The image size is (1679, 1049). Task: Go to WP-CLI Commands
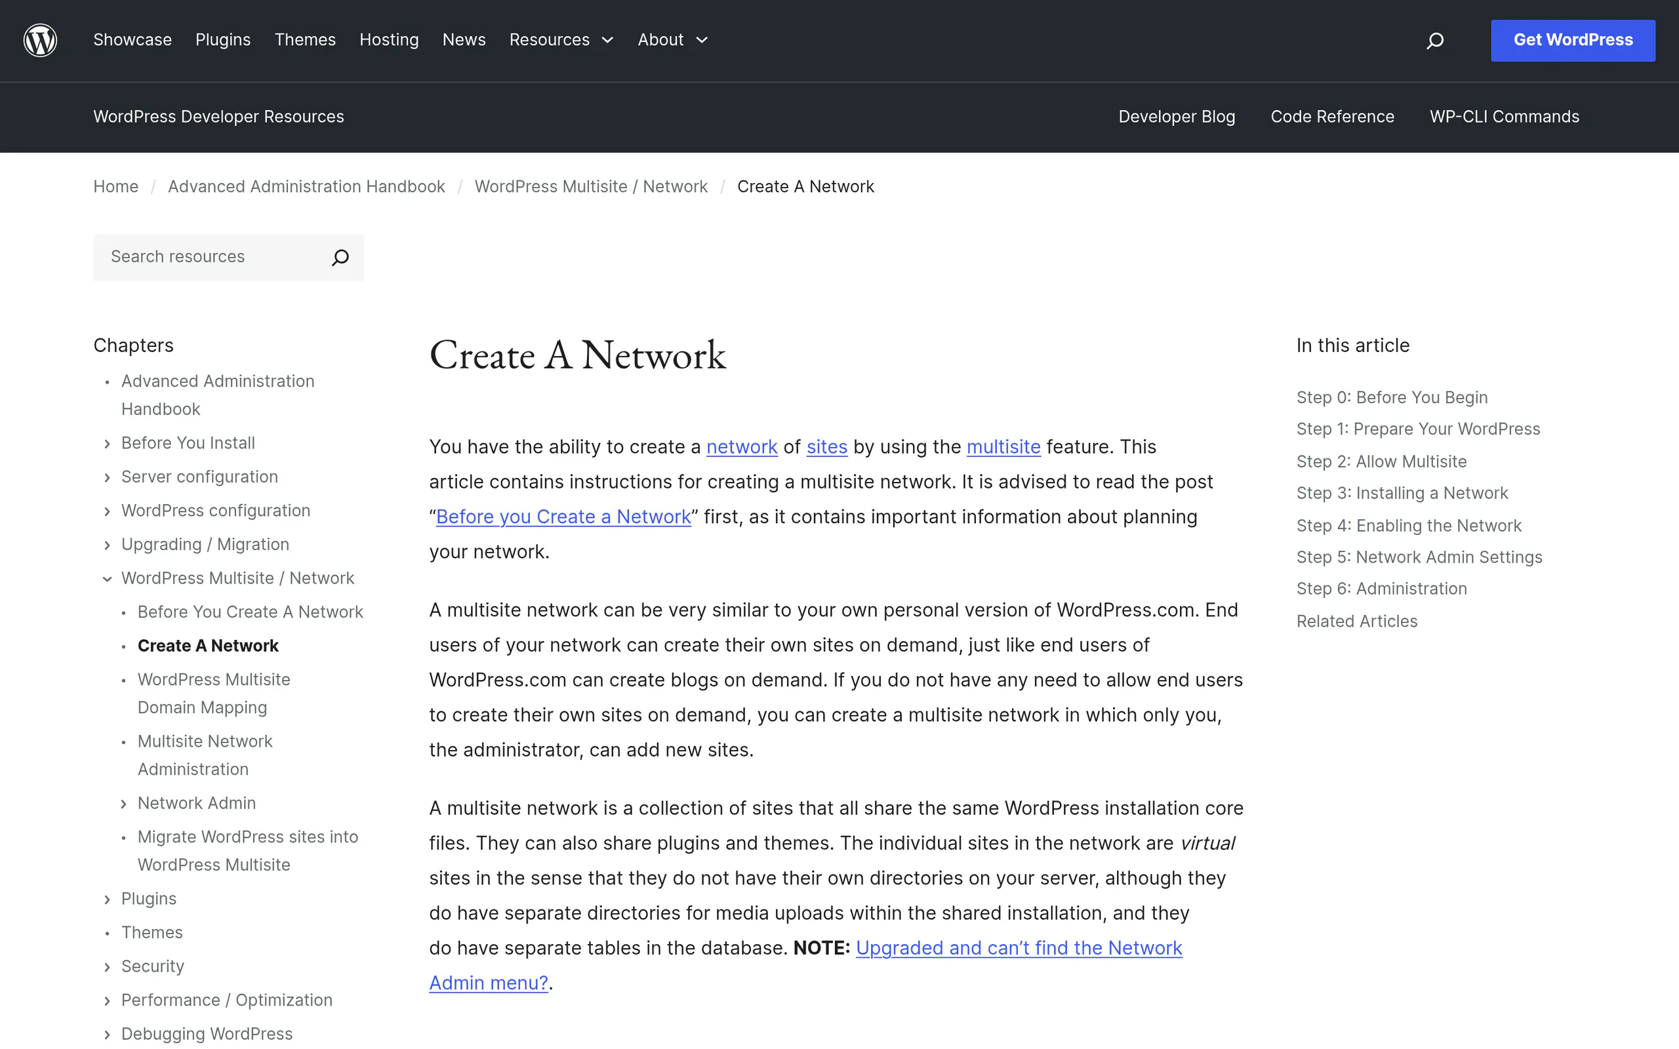tap(1504, 117)
